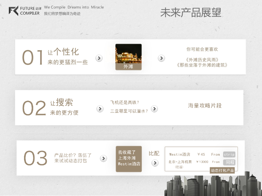Click the 比配 label

[x=154, y=153]
